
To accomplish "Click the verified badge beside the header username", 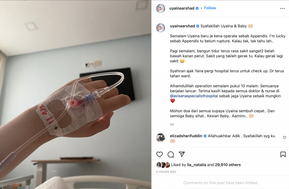I will [x=197, y=8].
